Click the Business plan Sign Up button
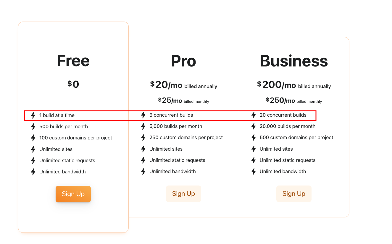This screenshot has height=244, width=392. pyautogui.click(x=294, y=194)
